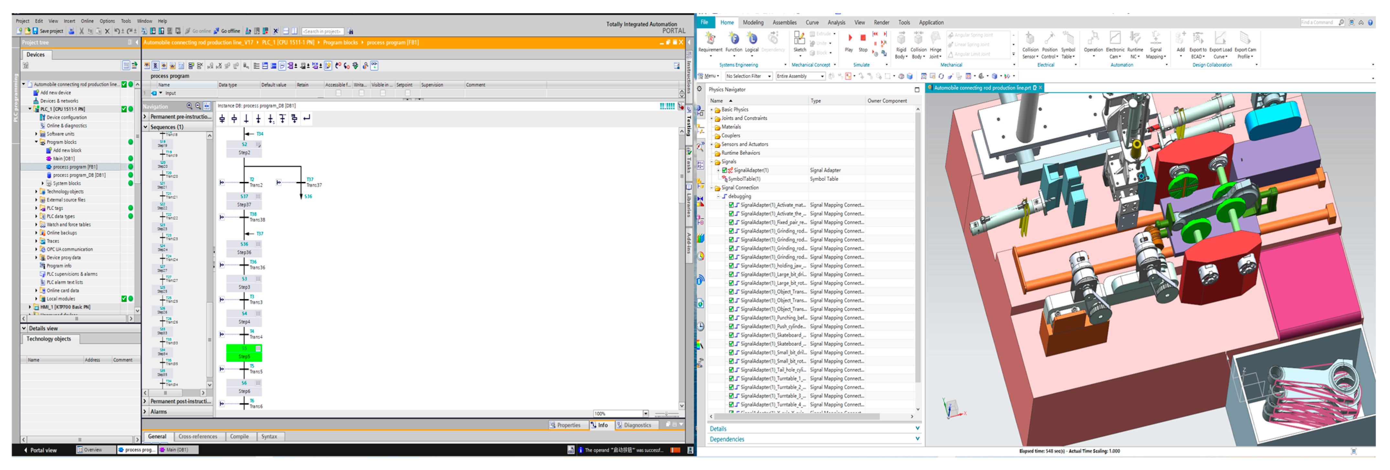Open the Cross-references tab

(x=198, y=437)
